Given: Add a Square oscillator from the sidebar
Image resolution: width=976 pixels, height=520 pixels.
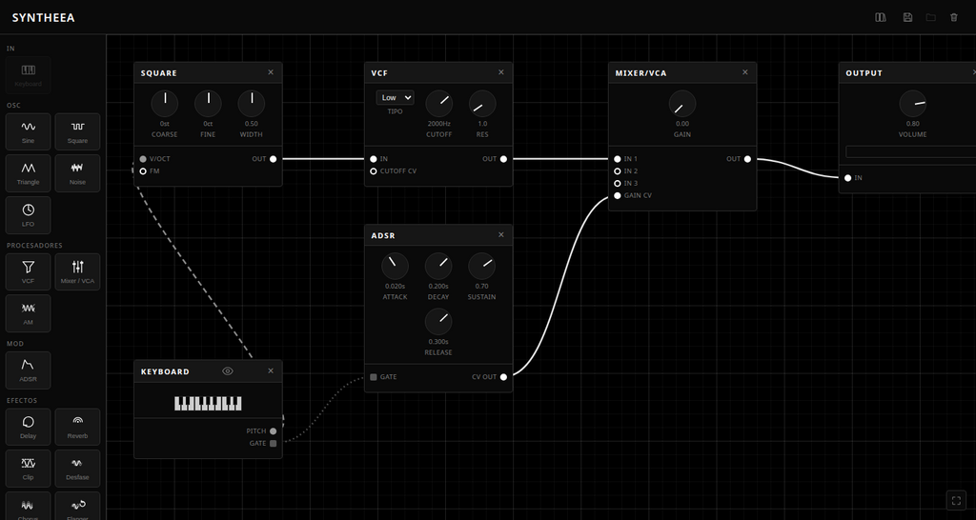Looking at the screenshot, I should click(x=77, y=131).
